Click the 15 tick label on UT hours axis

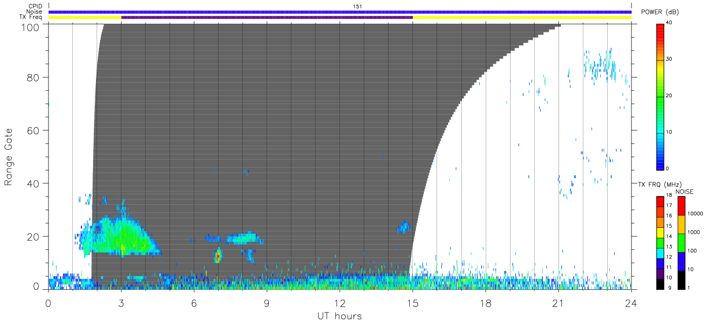pos(412,302)
